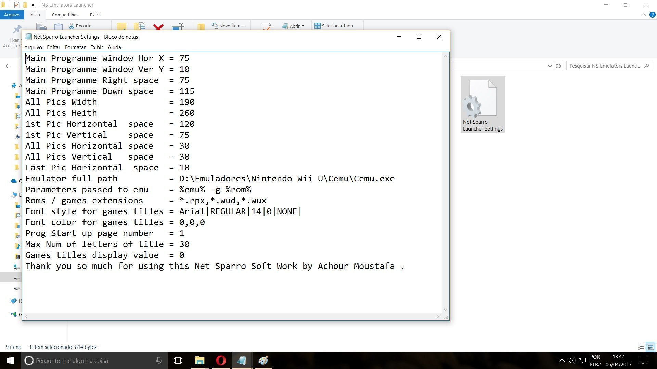Viewport: 657px width, 369px height.
Task: Collapse the Explorer ribbon with the chevron
Action: 643,15
